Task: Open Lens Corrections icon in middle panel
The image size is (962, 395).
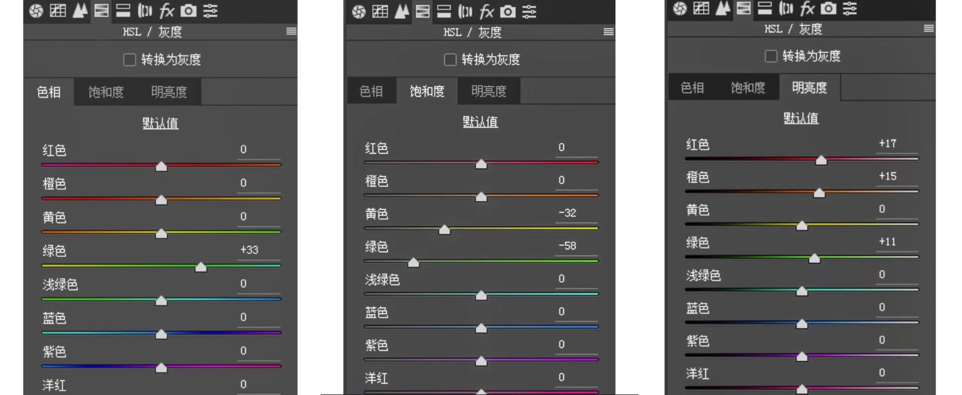Action: tap(465, 12)
